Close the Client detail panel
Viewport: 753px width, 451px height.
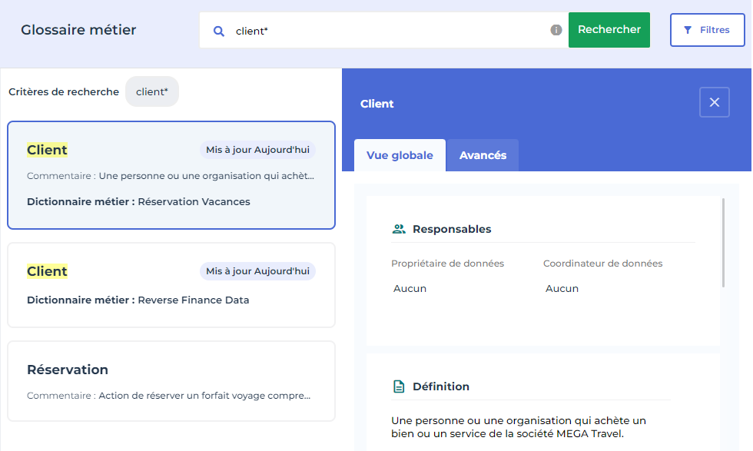714,102
